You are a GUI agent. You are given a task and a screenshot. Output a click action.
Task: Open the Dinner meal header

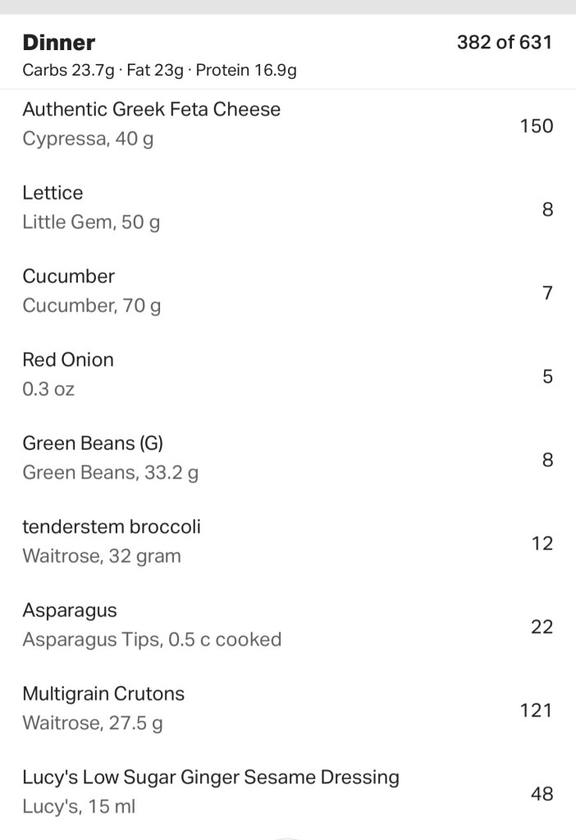pos(59,43)
